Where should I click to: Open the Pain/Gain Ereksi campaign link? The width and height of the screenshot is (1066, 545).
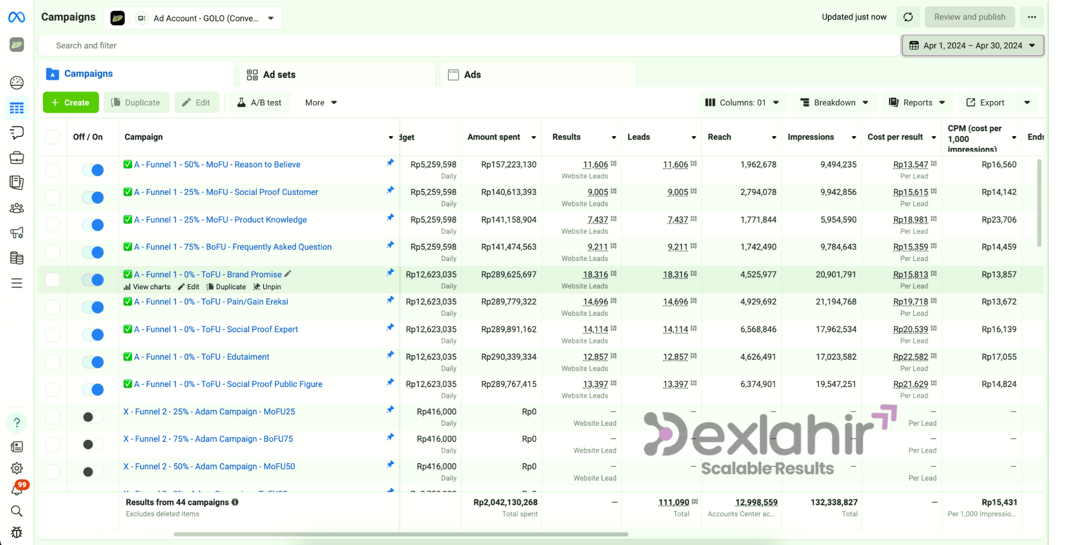(x=211, y=302)
